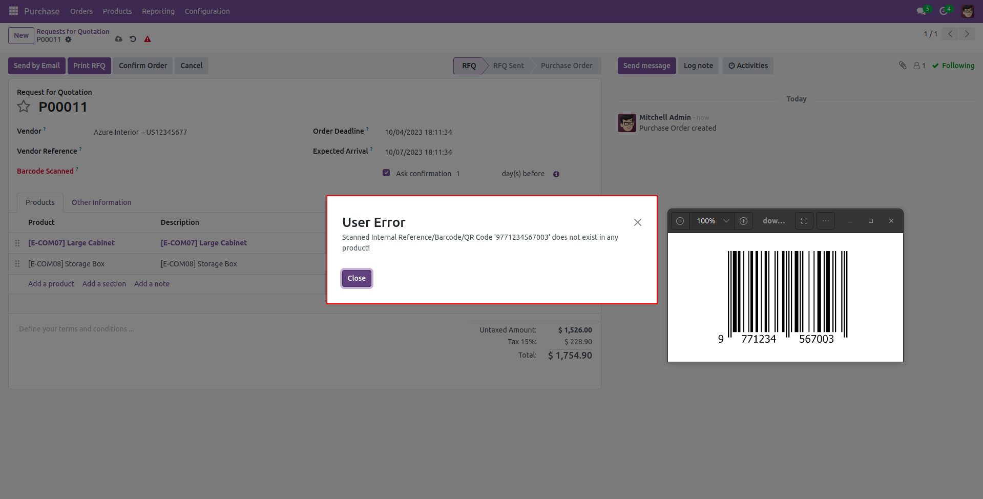This screenshot has height=499, width=983.
Task: Show followers list person icon
Action: pyautogui.click(x=919, y=66)
